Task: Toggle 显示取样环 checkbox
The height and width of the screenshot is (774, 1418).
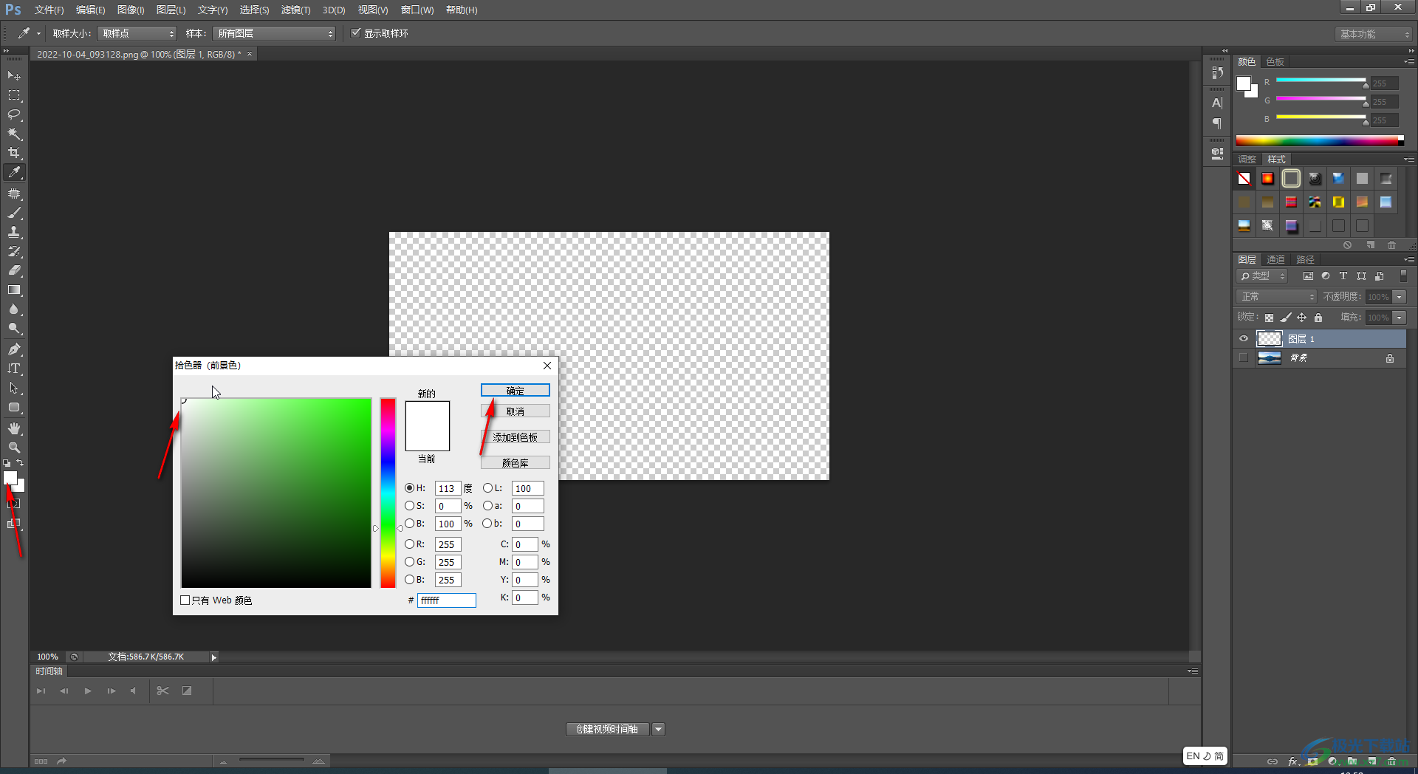Action: pos(356,33)
